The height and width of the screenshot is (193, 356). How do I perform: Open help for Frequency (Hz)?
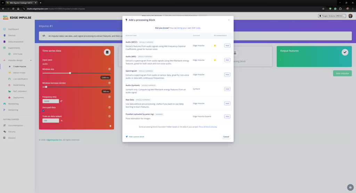[110, 97]
